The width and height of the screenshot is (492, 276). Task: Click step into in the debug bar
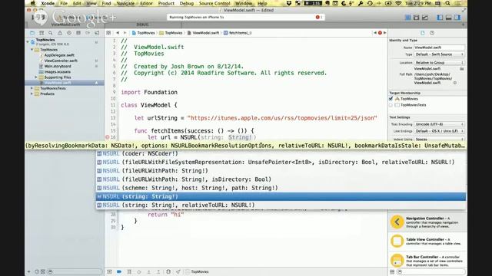[148, 271]
